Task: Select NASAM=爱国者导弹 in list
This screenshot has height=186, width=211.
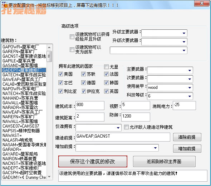Action: tap(24, 144)
